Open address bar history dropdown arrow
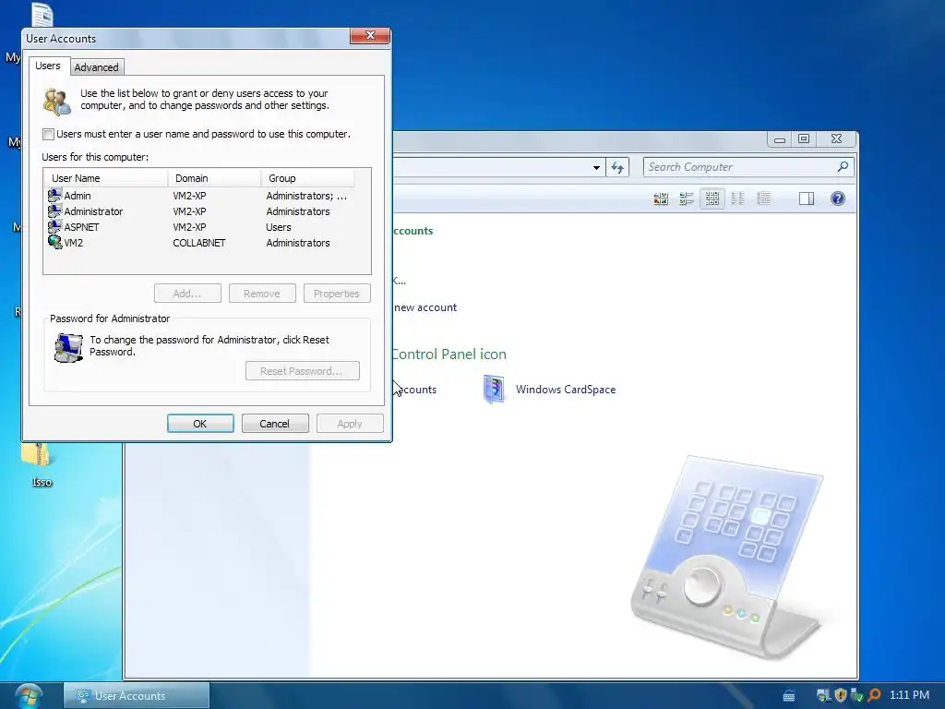945x709 pixels. point(596,167)
